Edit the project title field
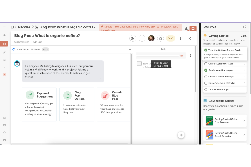This screenshot has width=251, height=167. (47, 36)
